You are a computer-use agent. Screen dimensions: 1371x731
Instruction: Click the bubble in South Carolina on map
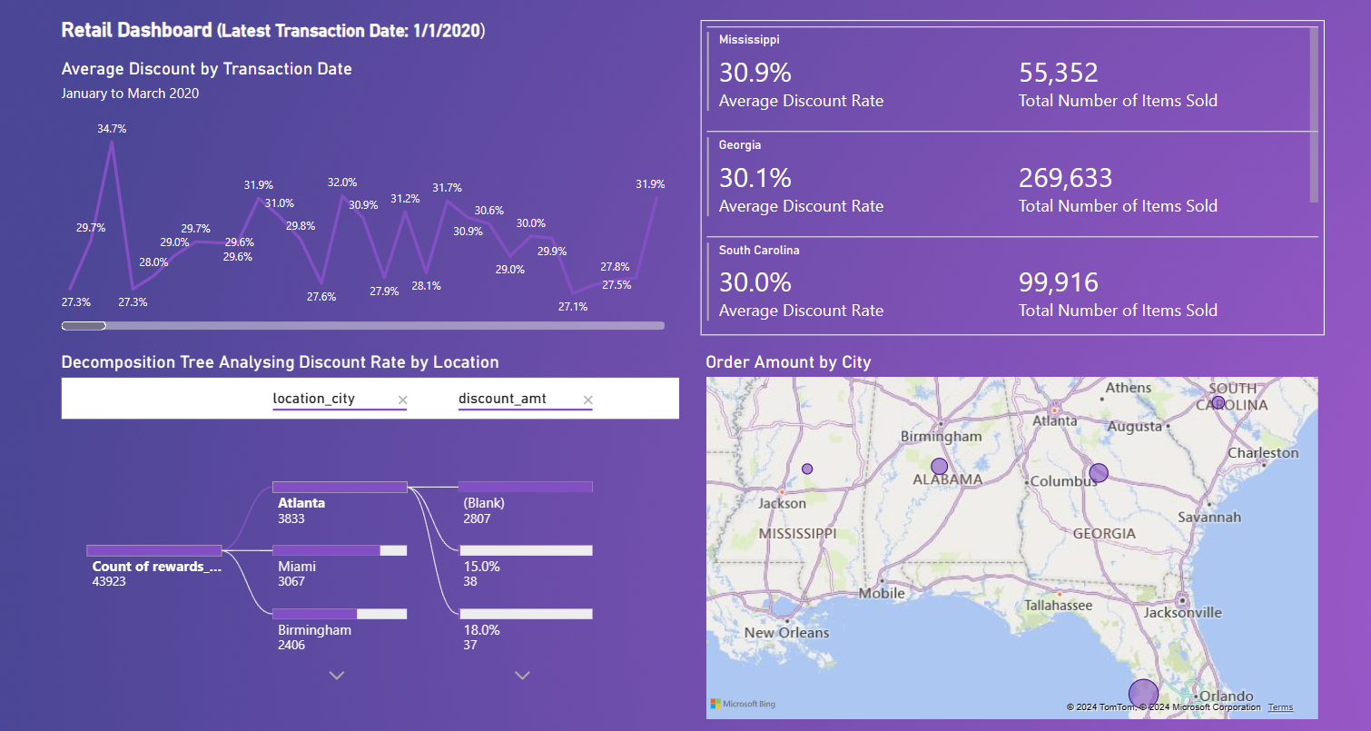click(1218, 402)
